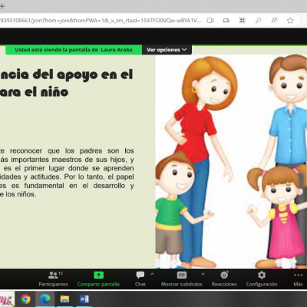The height and width of the screenshot is (307, 307).
Task: Open File Explorer from the taskbar
Action: click(64, 299)
